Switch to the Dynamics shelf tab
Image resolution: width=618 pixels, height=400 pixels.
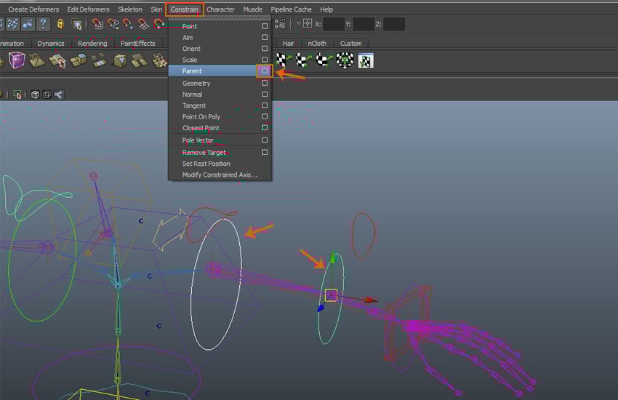(51, 43)
